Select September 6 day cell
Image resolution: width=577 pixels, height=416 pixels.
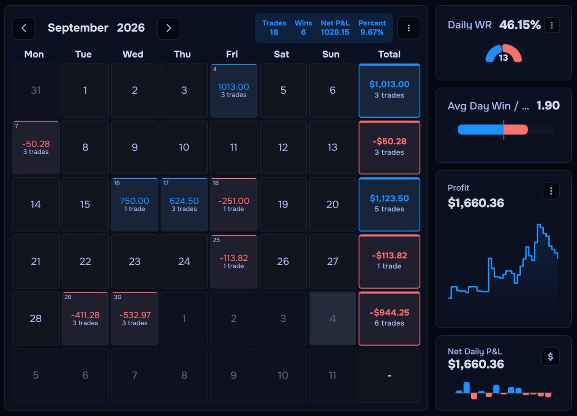[332, 91]
